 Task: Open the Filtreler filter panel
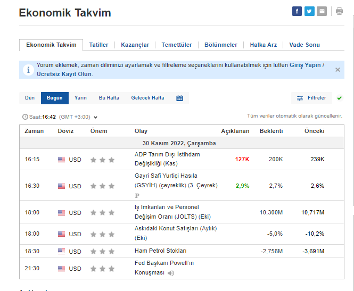[311, 98]
